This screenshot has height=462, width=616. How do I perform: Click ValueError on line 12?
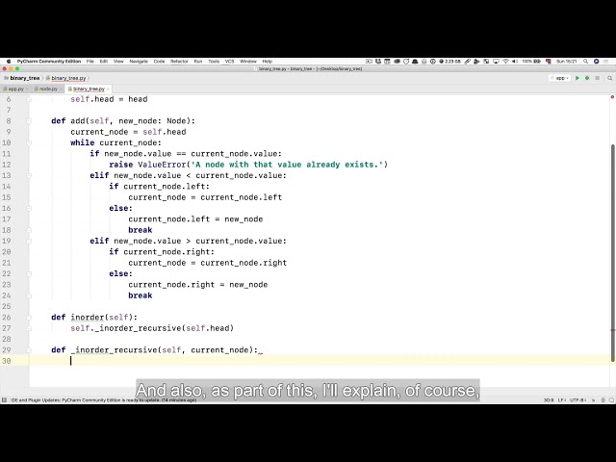(162, 165)
